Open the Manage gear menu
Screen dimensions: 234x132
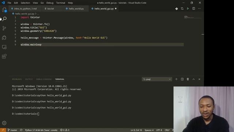[4, 123]
